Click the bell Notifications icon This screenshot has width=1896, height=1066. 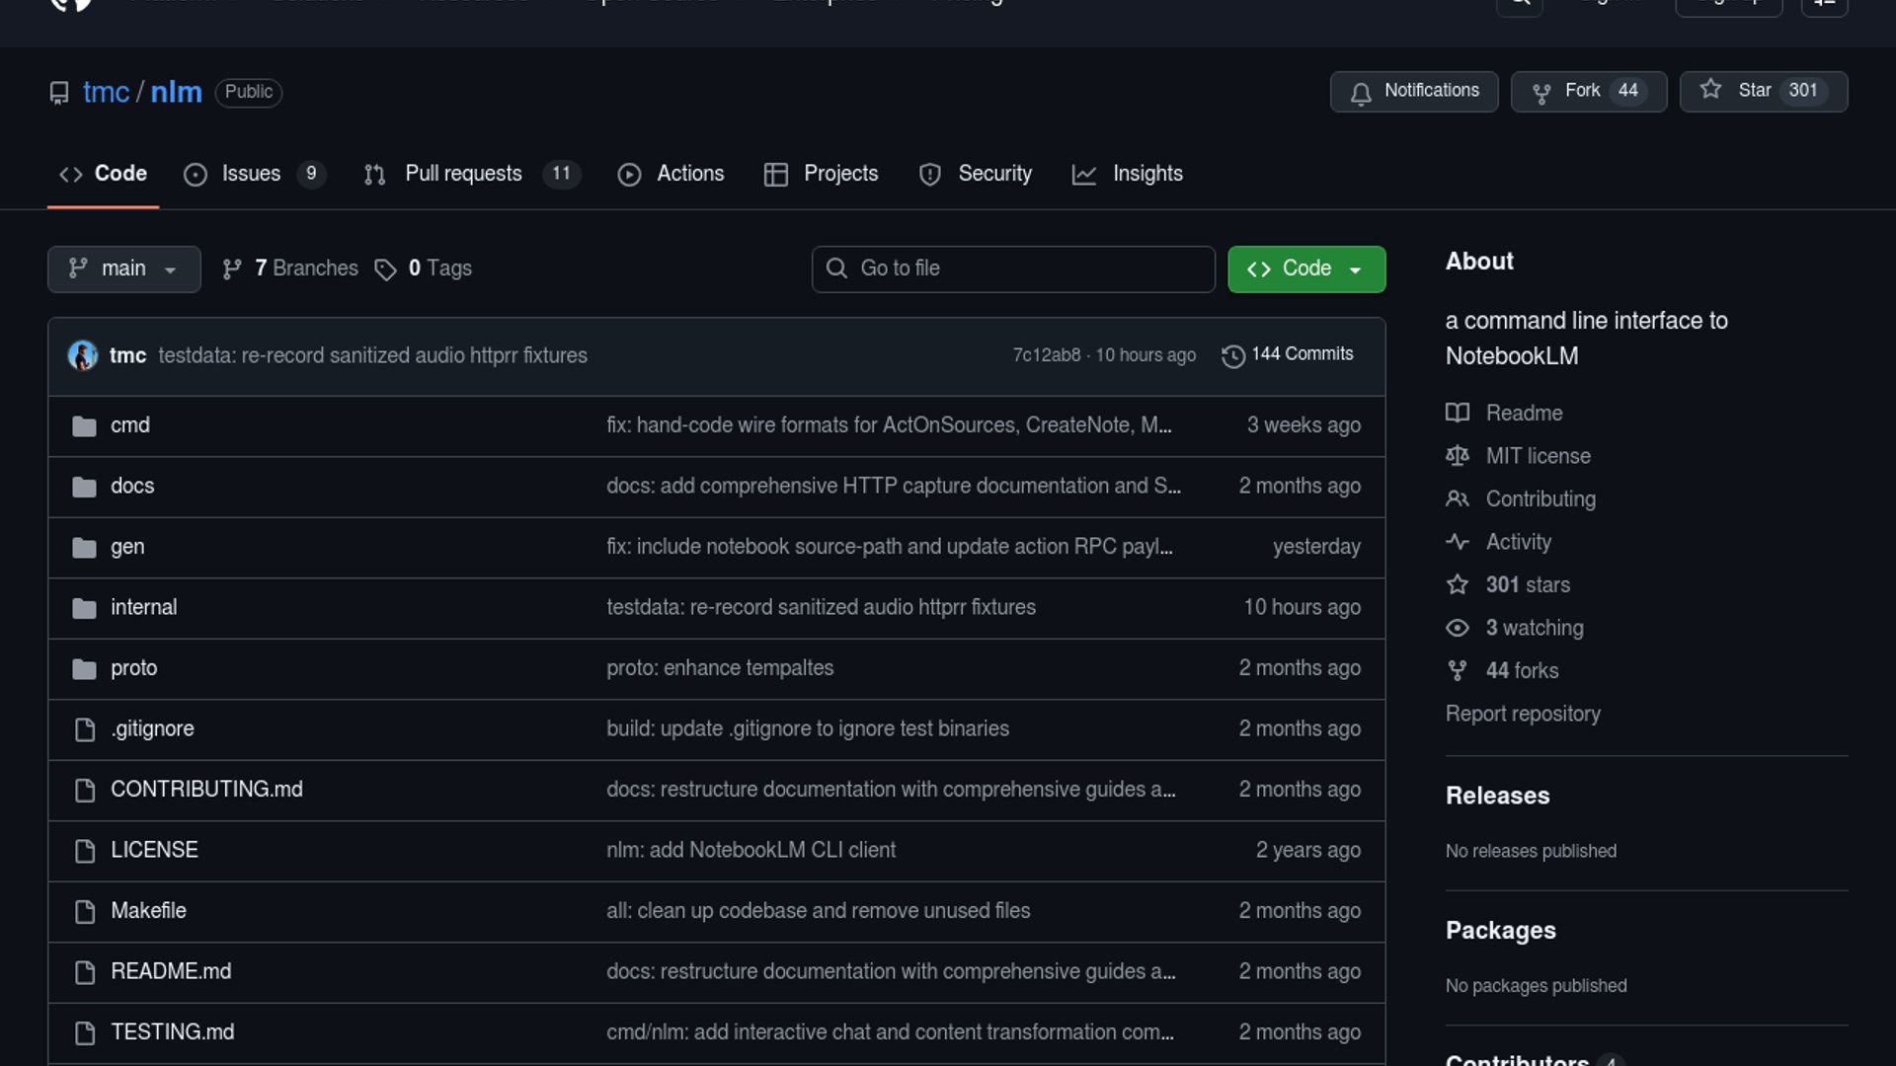[1361, 93]
